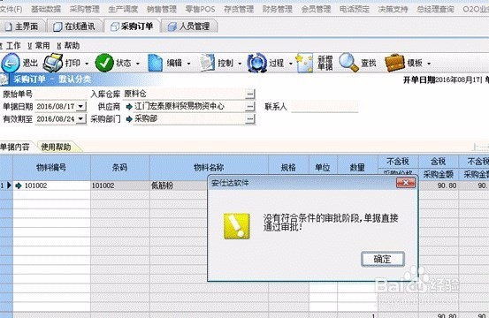Switch to 主界面 tab

click(22, 26)
